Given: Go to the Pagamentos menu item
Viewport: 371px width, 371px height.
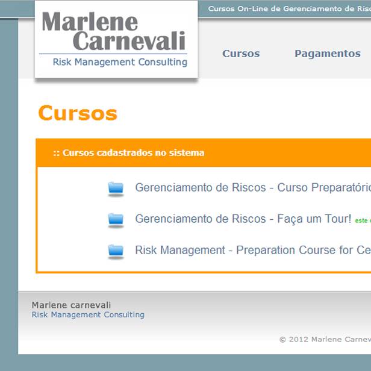Looking at the screenshot, I should point(327,54).
